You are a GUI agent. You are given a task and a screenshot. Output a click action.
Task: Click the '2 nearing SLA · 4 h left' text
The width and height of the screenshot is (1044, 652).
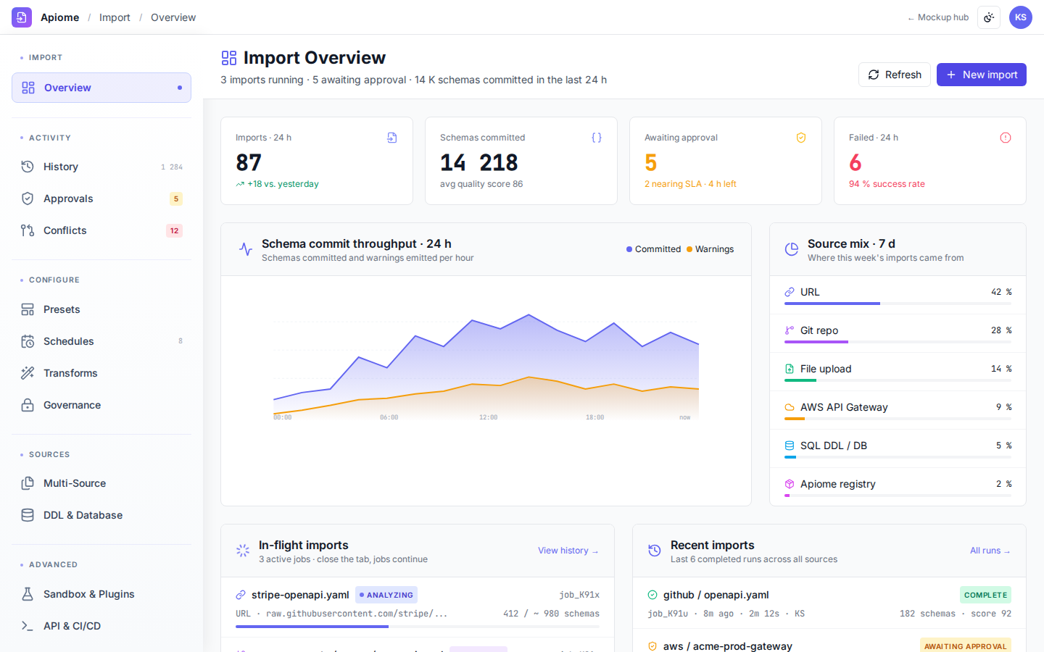click(690, 184)
